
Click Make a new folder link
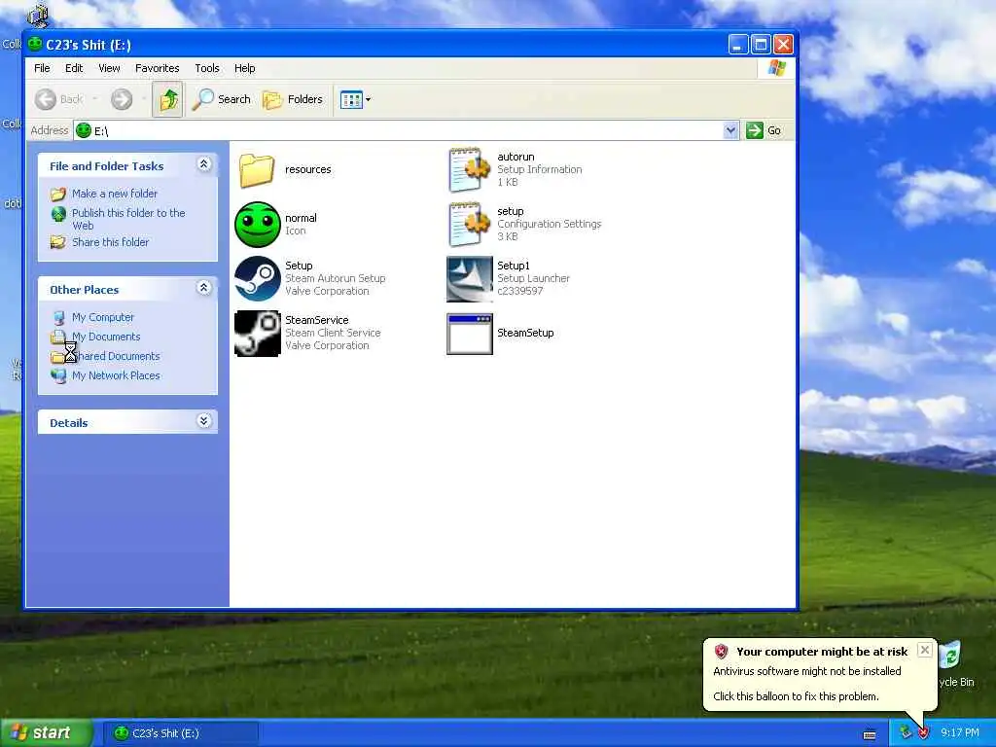[115, 194]
